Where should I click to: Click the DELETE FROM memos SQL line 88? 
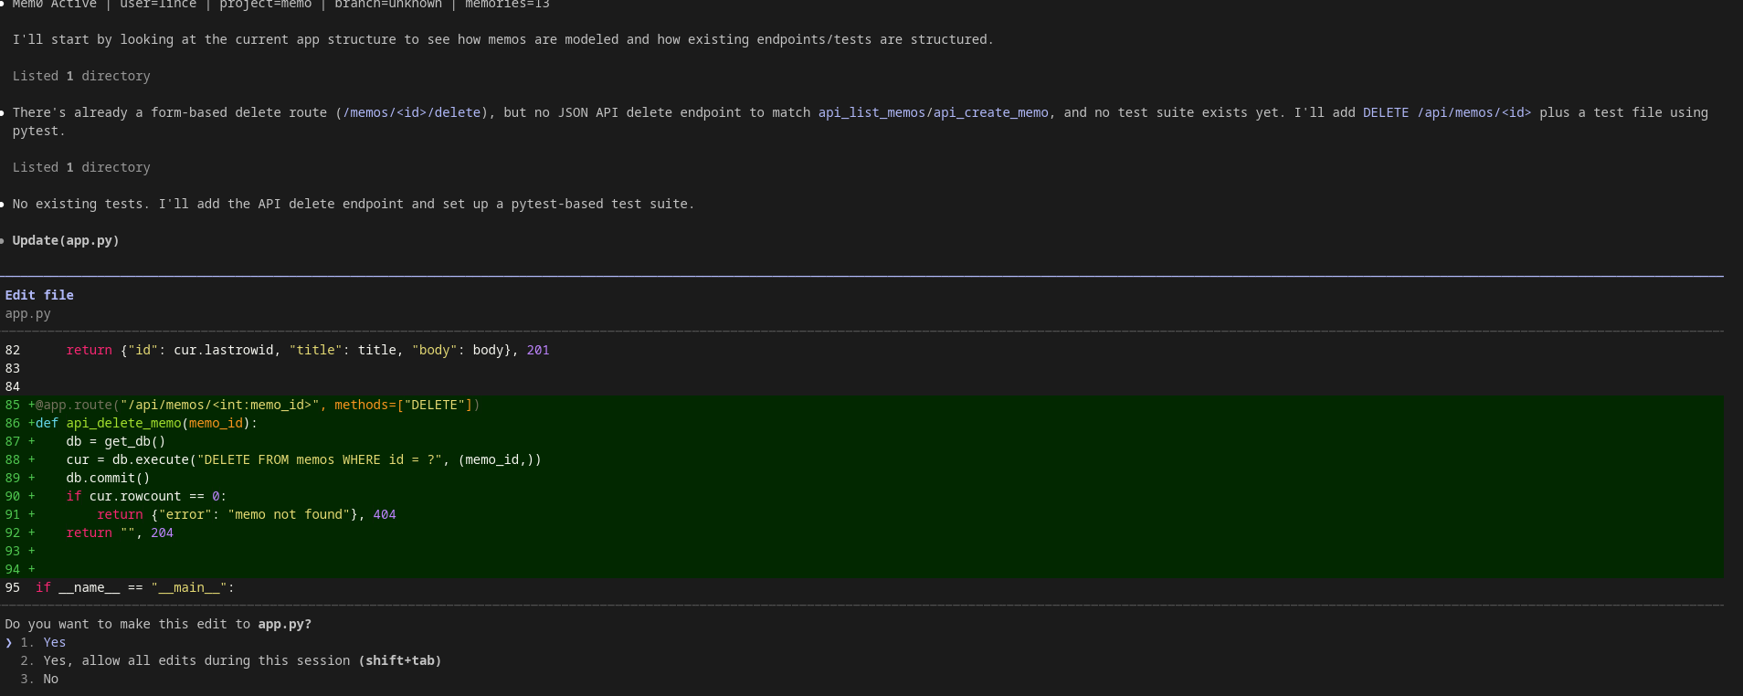[303, 459]
